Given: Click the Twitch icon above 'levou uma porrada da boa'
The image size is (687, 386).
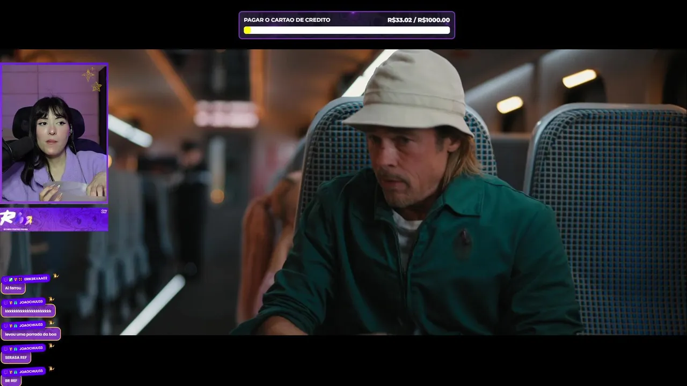Looking at the screenshot, I should (x=6, y=325).
